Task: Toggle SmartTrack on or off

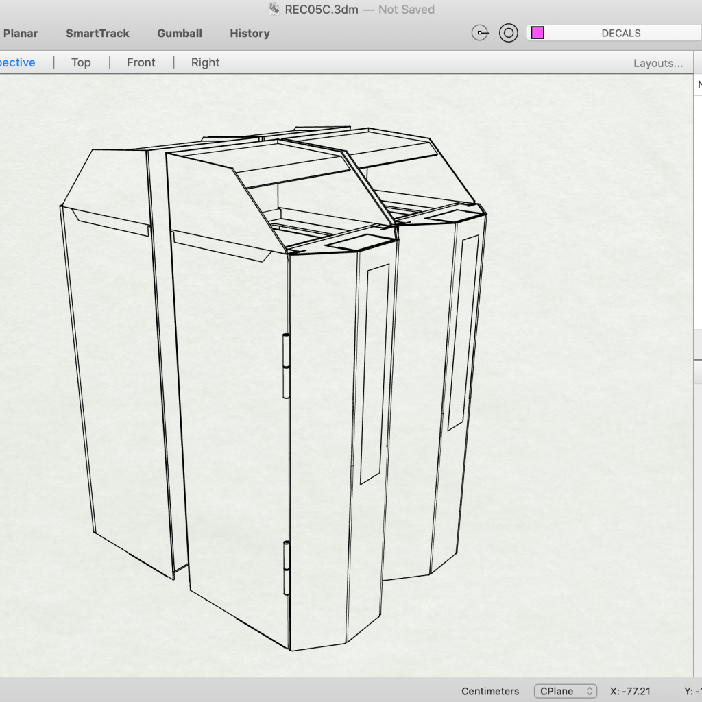Action: click(x=97, y=33)
